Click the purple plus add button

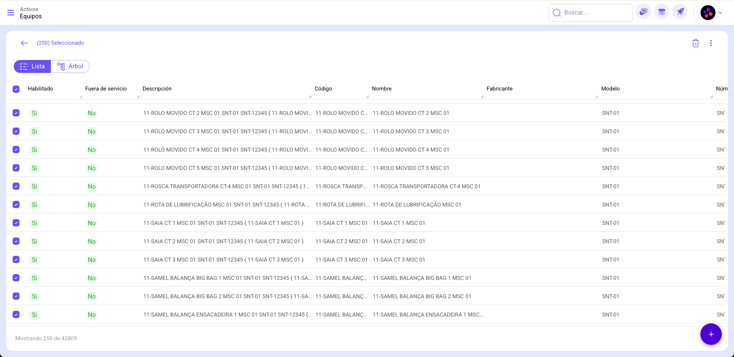711,334
